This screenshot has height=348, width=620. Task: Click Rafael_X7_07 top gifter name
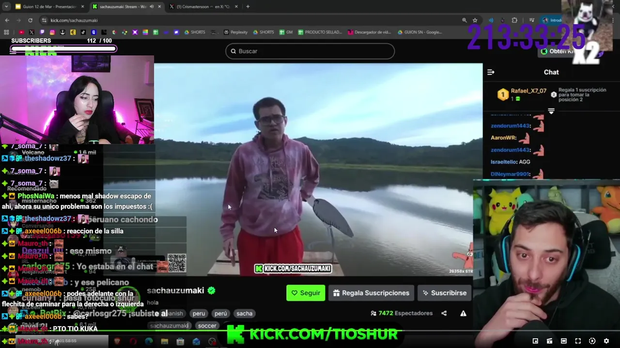(528, 91)
